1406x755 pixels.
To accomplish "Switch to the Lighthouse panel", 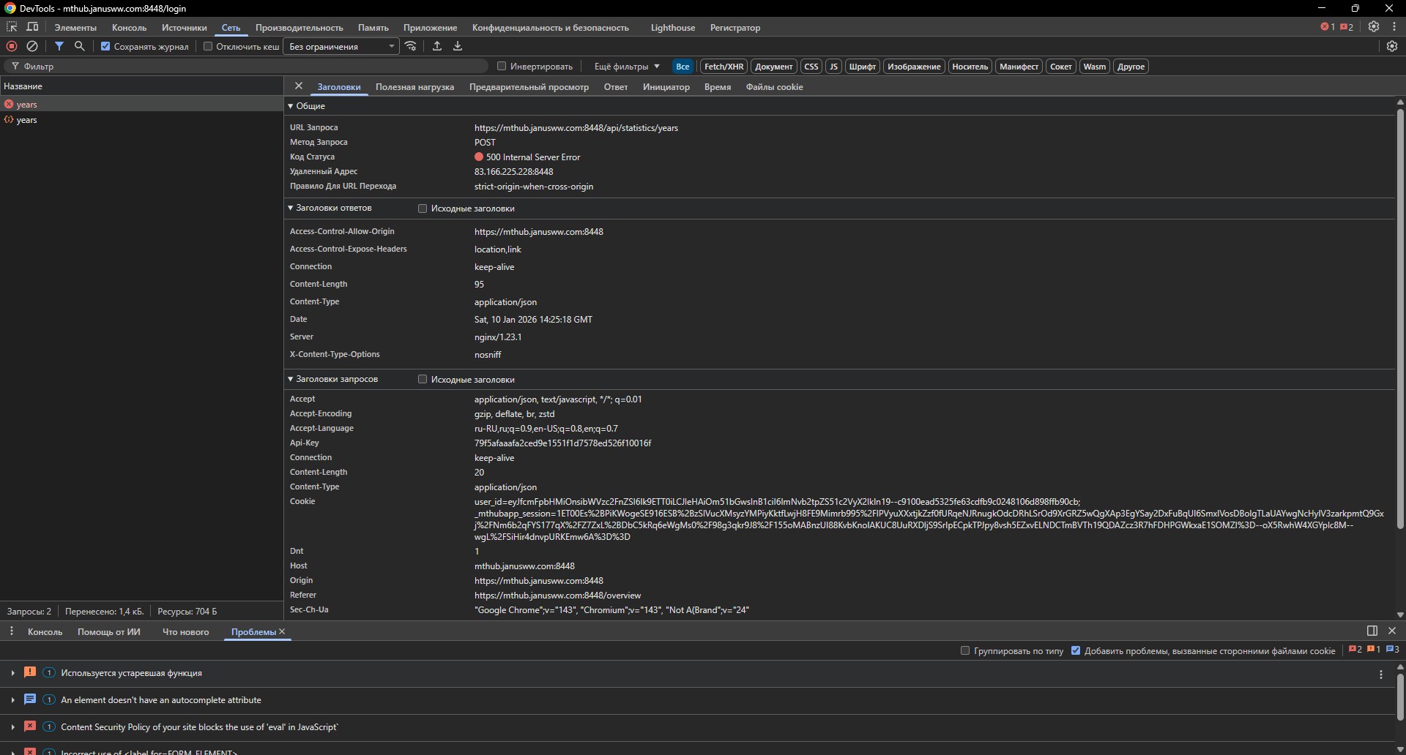I will click(672, 27).
